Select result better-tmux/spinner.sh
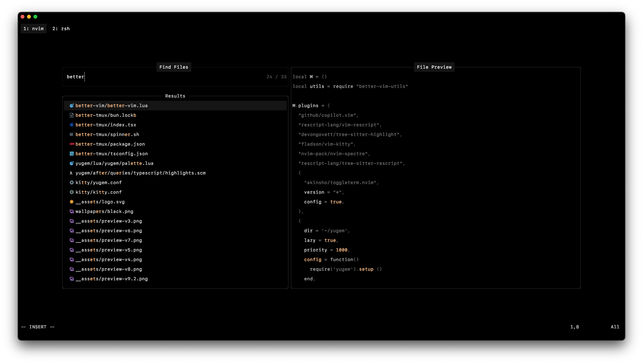643x364 pixels. coord(175,134)
